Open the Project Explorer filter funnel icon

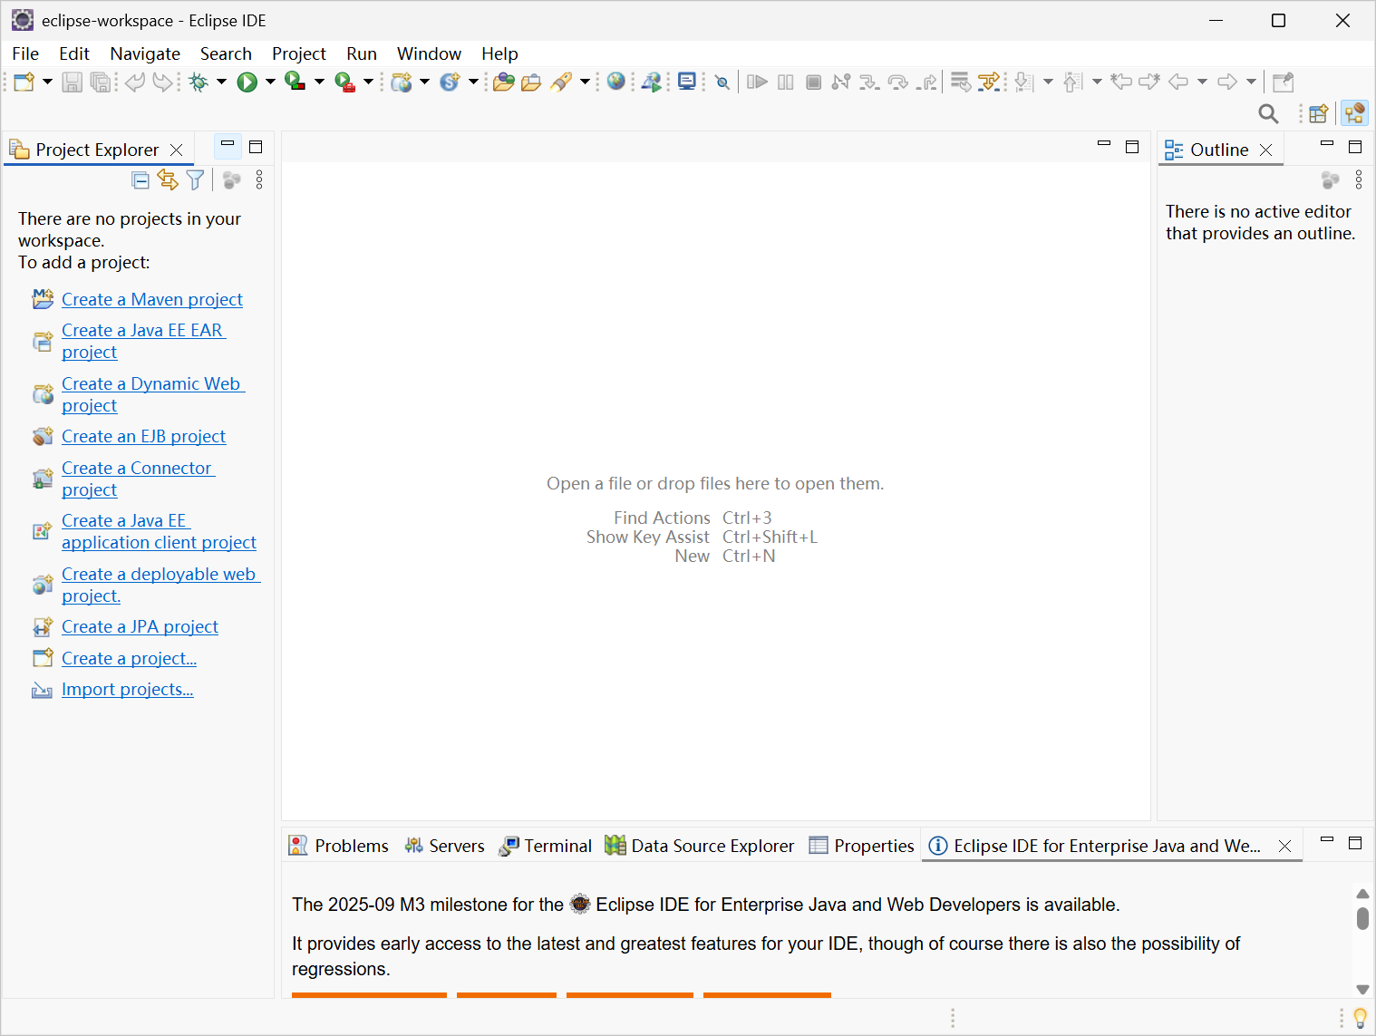[195, 180]
